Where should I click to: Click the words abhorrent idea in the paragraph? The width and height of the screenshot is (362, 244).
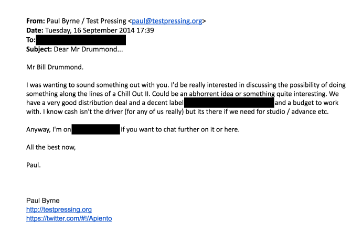(x=211, y=94)
